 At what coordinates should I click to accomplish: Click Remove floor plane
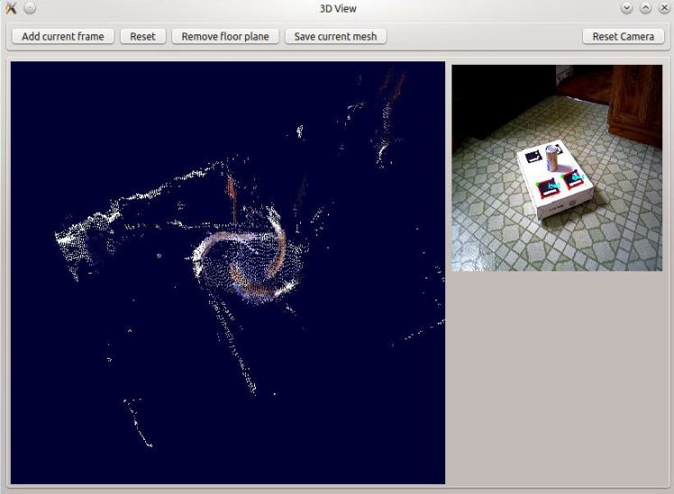pyautogui.click(x=225, y=36)
